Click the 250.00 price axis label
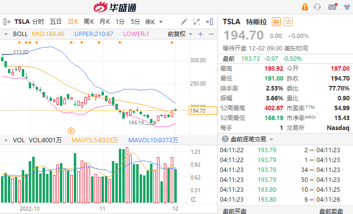This screenshot has height=214, width=353. click(x=198, y=84)
